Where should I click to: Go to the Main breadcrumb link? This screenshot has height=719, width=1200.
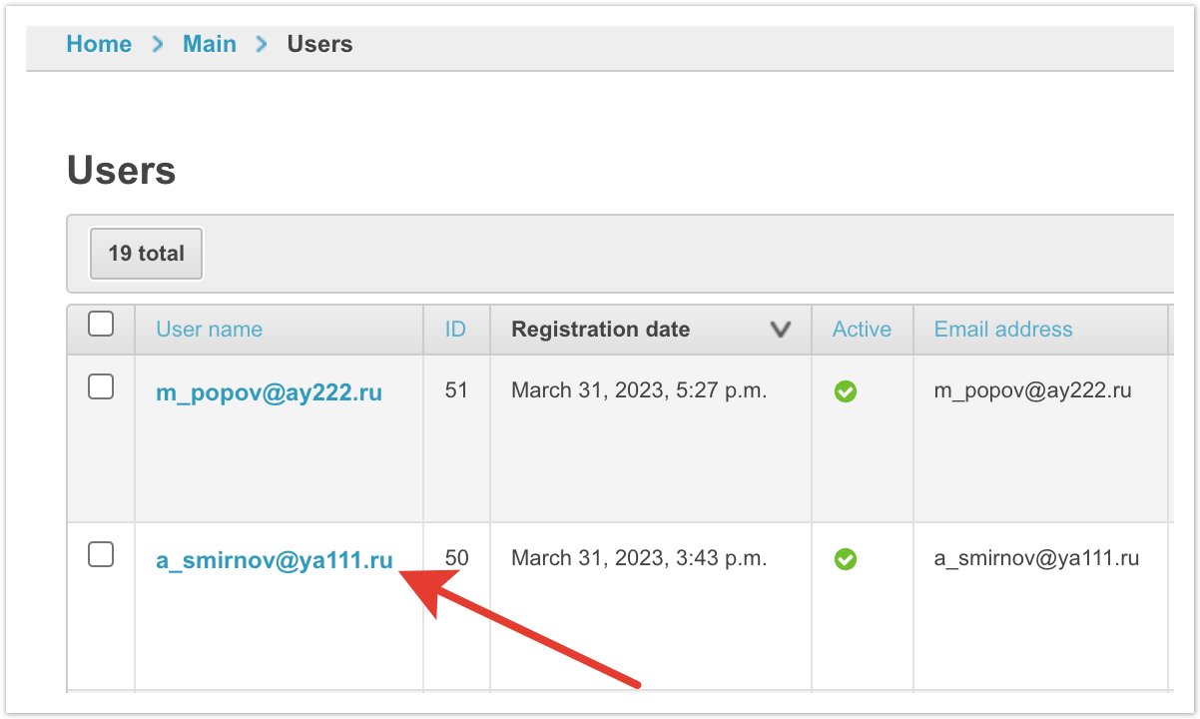pyautogui.click(x=210, y=44)
